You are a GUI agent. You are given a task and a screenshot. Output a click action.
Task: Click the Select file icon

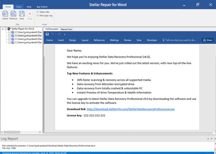(5, 14)
